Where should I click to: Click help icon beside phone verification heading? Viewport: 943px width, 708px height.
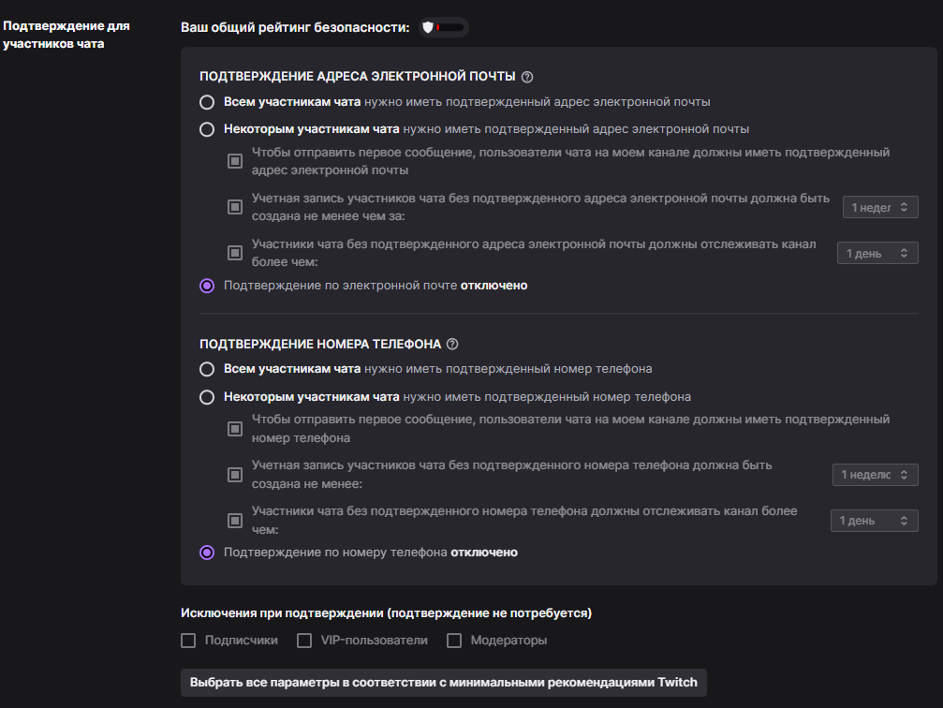click(x=452, y=344)
